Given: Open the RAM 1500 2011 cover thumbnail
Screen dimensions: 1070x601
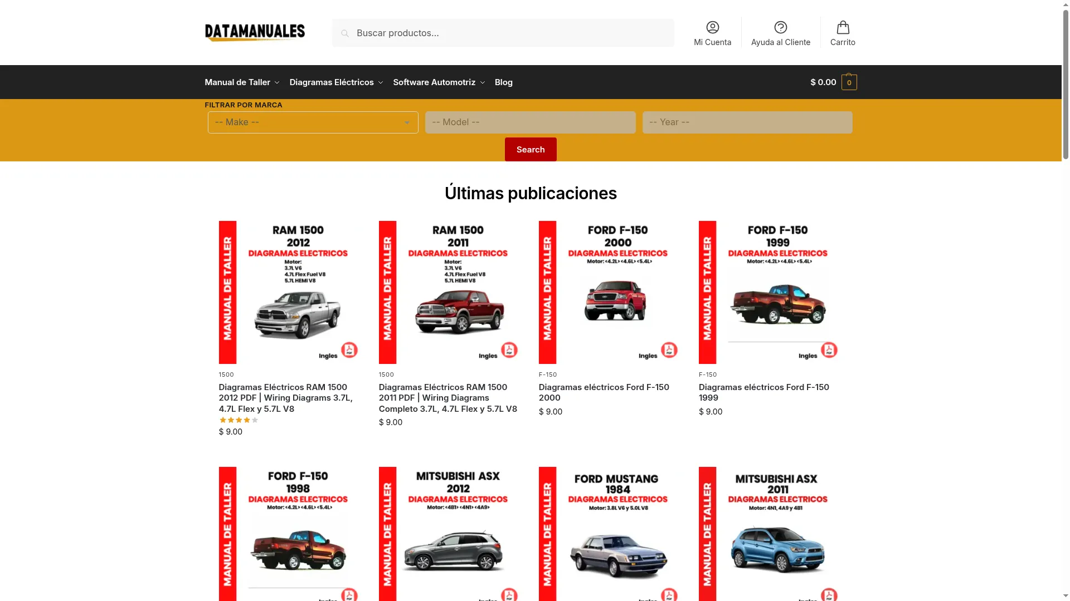Looking at the screenshot, I should pyautogui.click(x=450, y=292).
